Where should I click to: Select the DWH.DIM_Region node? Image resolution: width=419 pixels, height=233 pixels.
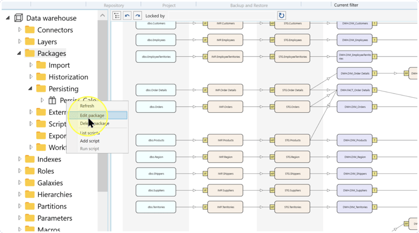tap(355, 157)
